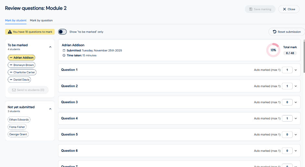Click the calendar icon beside Submitted date

[x=64, y=50]
